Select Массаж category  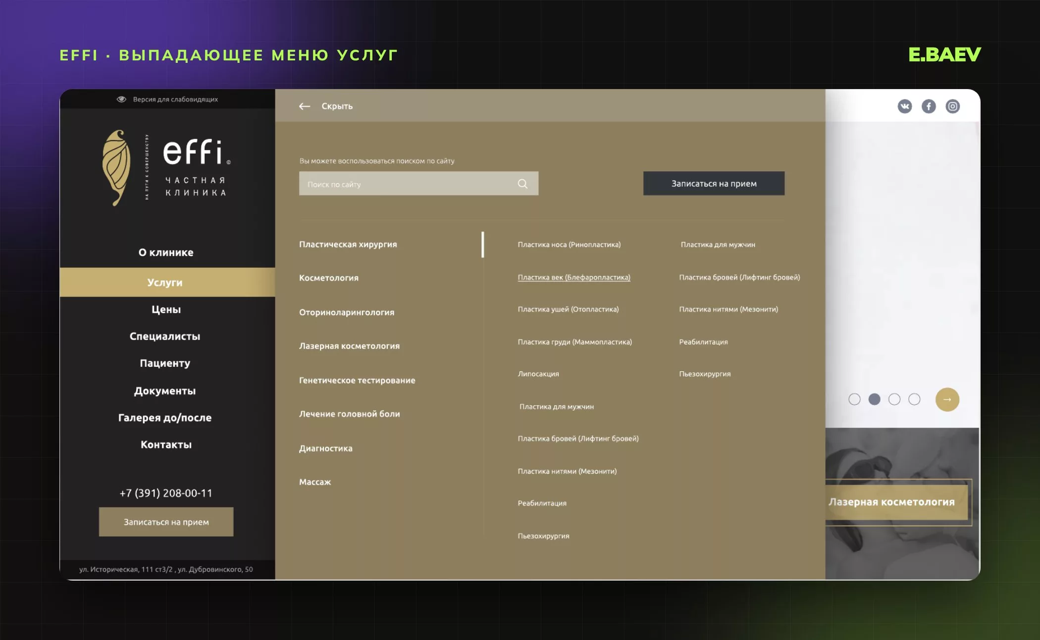[315, 482]
